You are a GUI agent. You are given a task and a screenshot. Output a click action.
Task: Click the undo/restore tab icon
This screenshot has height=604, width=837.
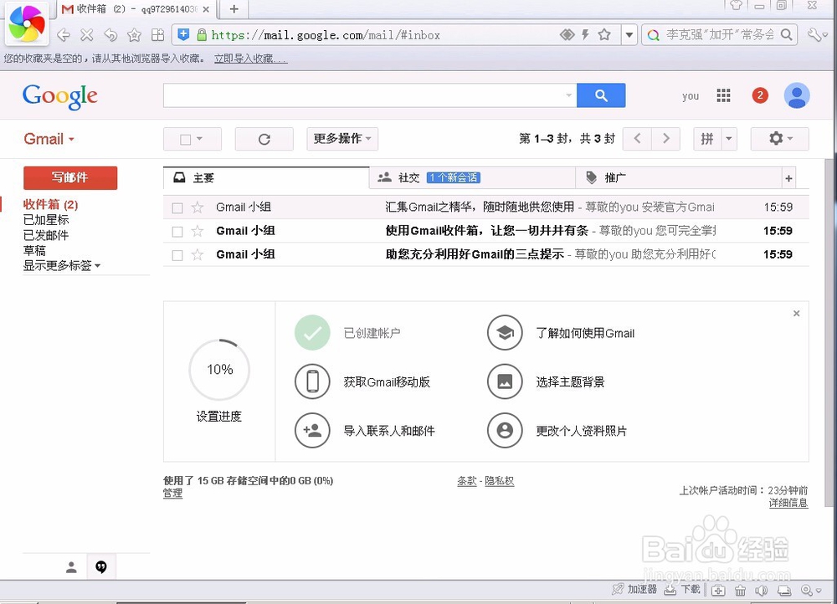[110, 35]
